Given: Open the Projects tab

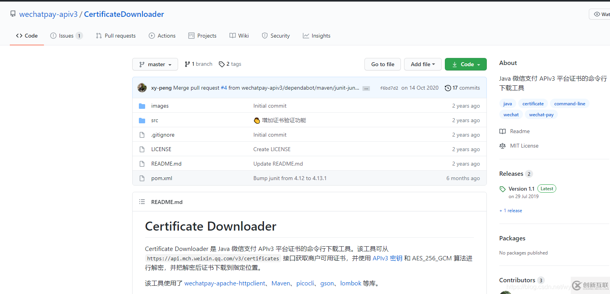Looking at the screenshot, I should (202, 36).
